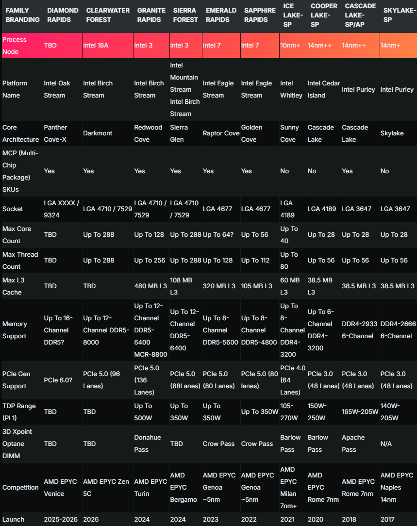
Task: Select the Clearwater Forest header cell
Action: click(108, 15)
